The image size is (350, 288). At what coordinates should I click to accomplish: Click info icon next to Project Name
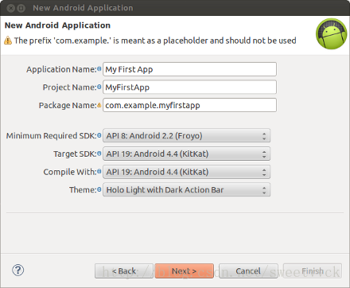[99, 87]
